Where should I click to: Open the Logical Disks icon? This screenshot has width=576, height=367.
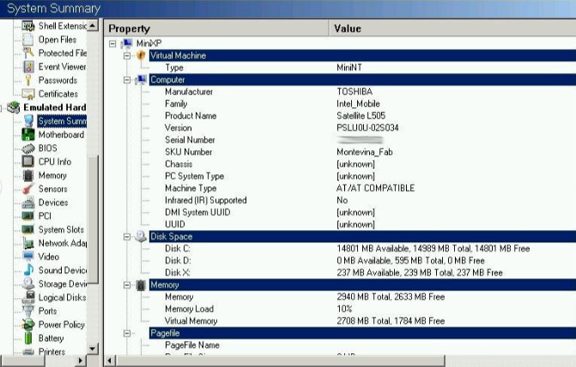[28, 297]
